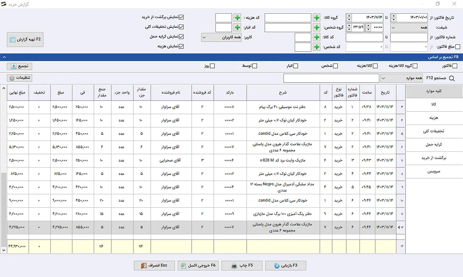This screenshot has height=277, width=463.
Task: Click the green plus beside کد انبار
Action: pyautogui.click(x=237, y=27)
